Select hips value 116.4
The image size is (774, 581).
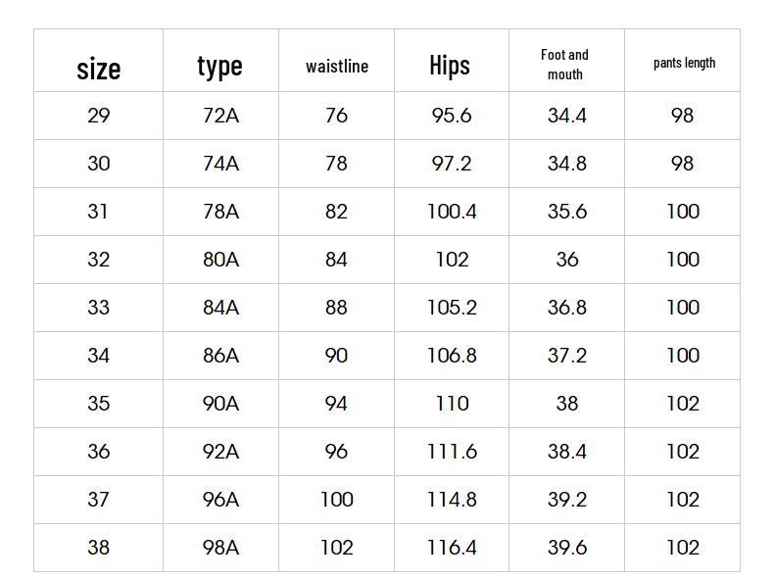pos(452,548)
